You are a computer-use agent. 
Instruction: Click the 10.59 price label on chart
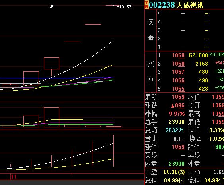pos(125,7)
